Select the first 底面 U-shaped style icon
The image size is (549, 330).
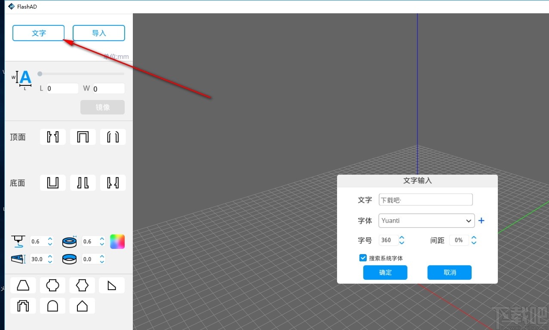coord(52,182)
